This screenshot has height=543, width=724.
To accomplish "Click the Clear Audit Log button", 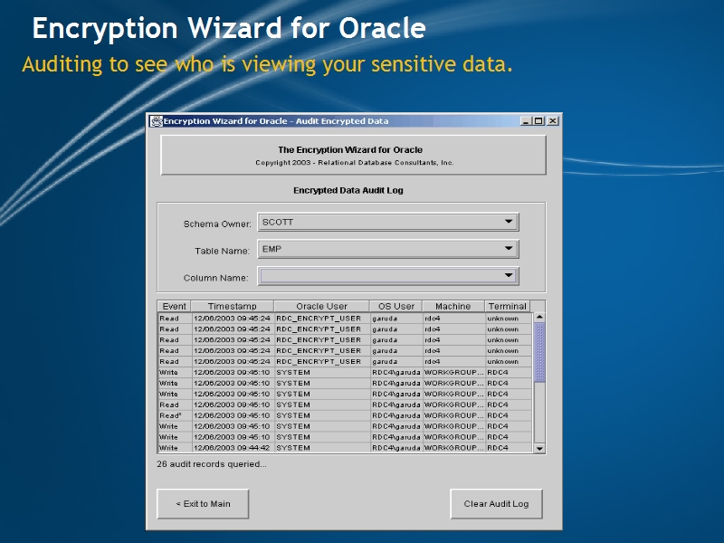I will (x=496, y=504).
